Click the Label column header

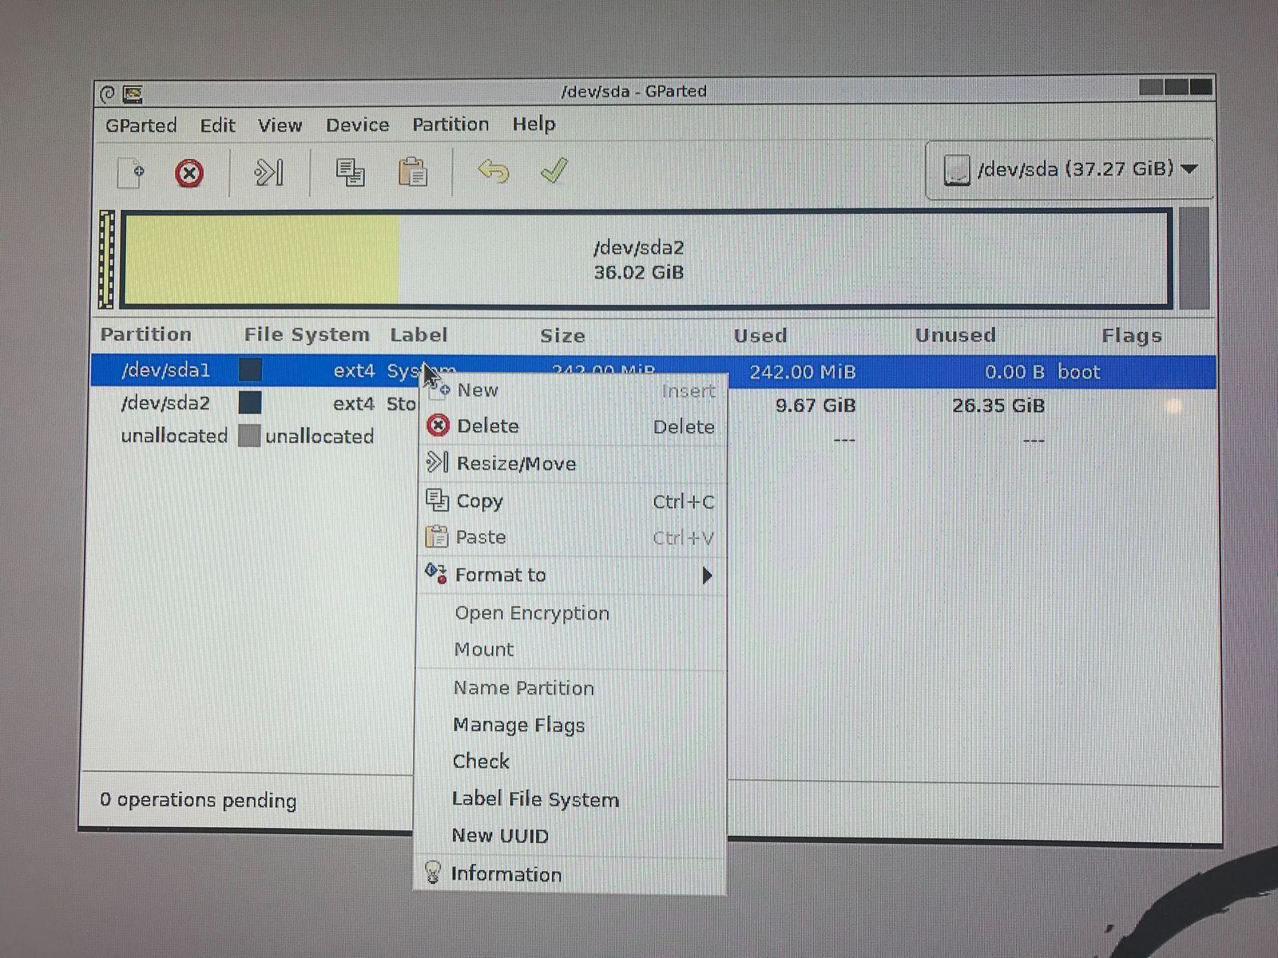(419, 335)
